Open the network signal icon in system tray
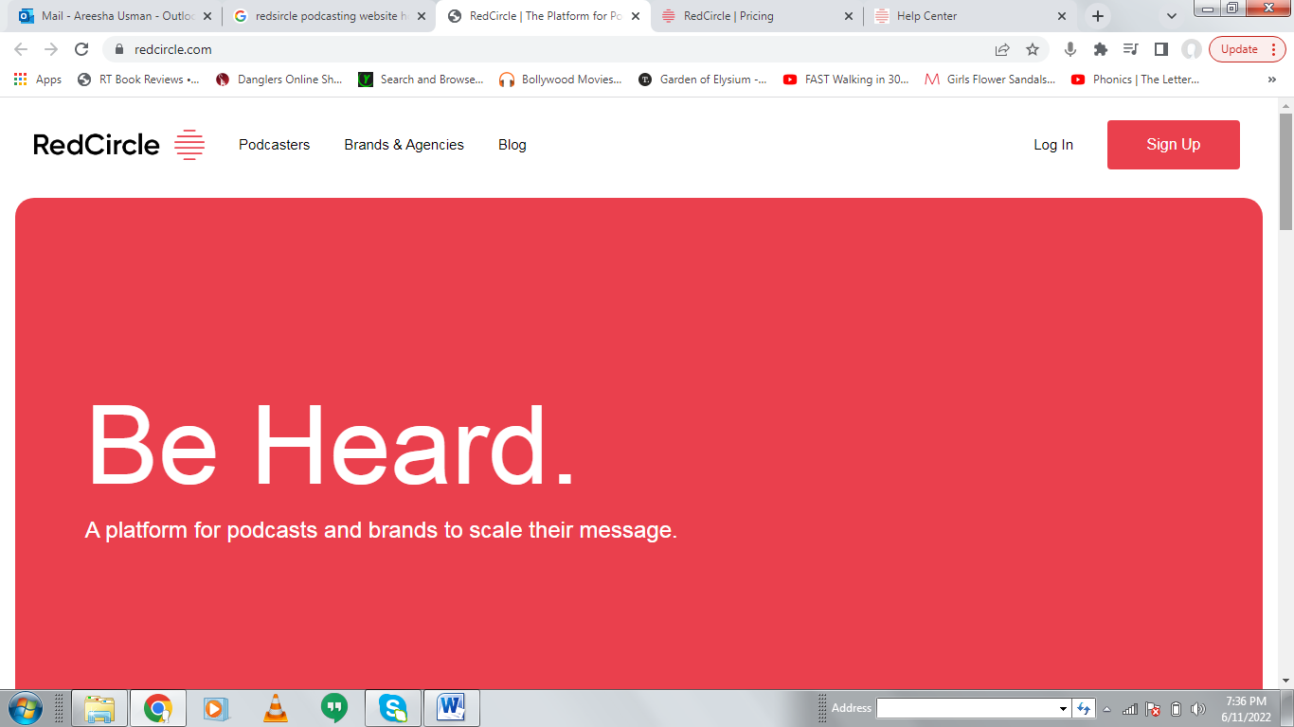Screen dimensions: 1294x727 pyautogui.click(x=1130, y=709)
